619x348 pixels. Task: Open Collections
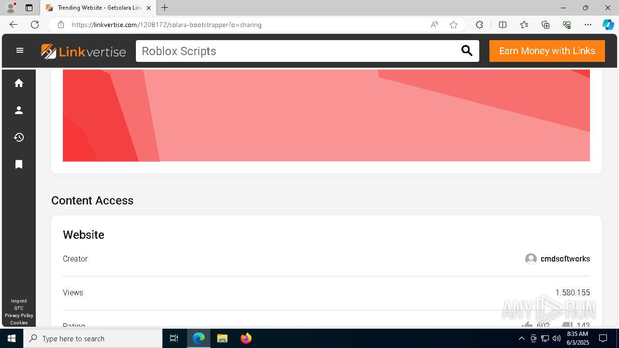point(545,25)
